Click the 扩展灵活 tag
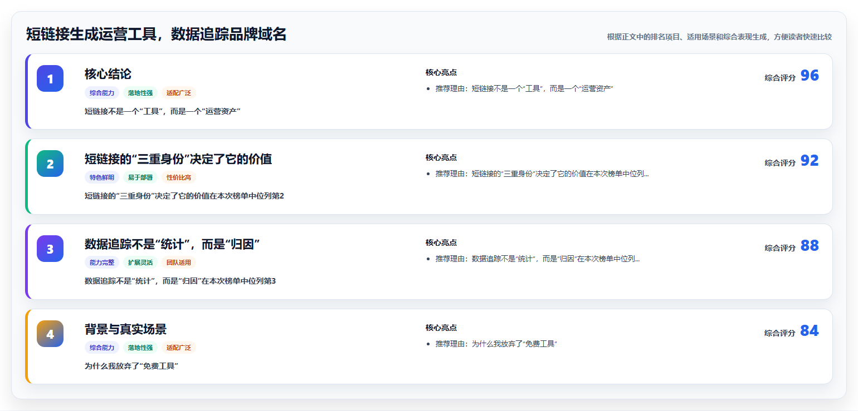This screenshot has width=858, height=411. point(140,263)
